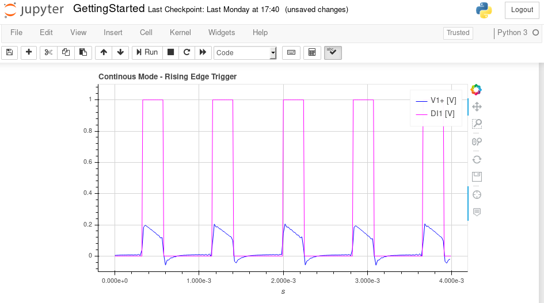The height and width of the screenshot is (303, 544).
Task: Toggle the Bokeh Pan tool
Action: [x=477, y=107]
